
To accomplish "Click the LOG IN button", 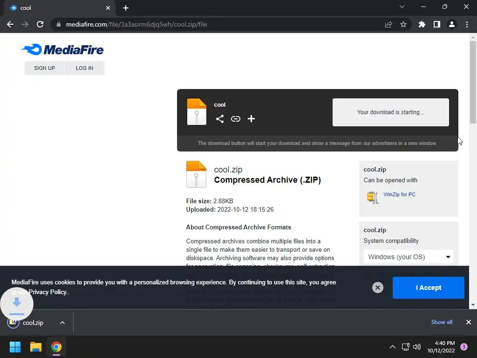I will (x=85, y=68).
